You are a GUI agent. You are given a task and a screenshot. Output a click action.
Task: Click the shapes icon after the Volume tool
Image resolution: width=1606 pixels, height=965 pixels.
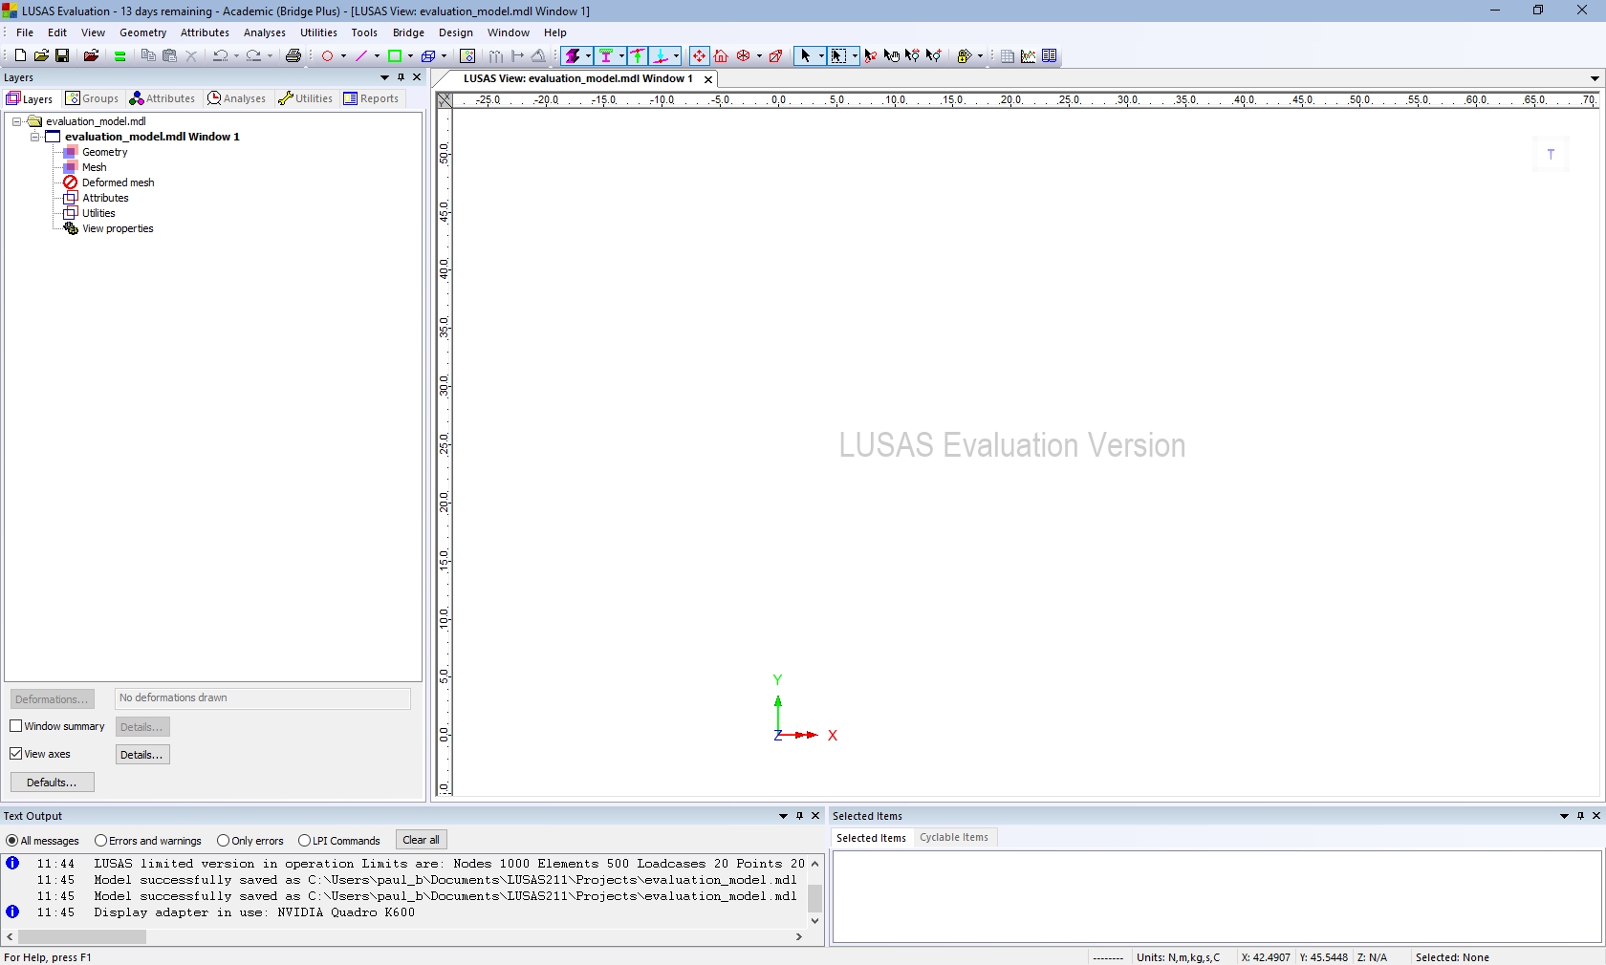(x=467, y=56)
